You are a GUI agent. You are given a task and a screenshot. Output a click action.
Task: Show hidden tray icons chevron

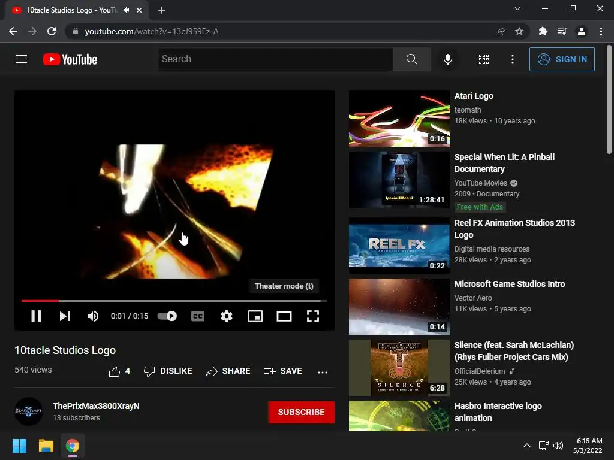(527, 446)
